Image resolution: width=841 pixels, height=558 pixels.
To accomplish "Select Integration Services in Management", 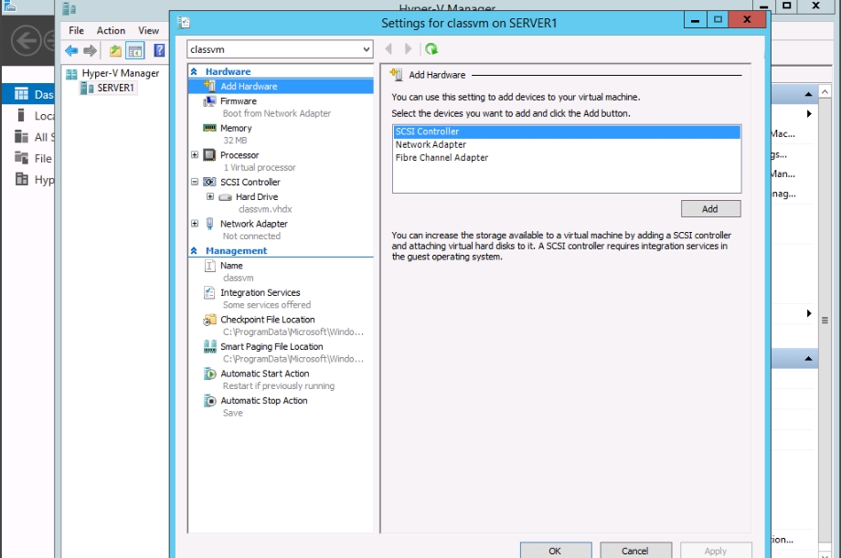I will coord(260,293).
